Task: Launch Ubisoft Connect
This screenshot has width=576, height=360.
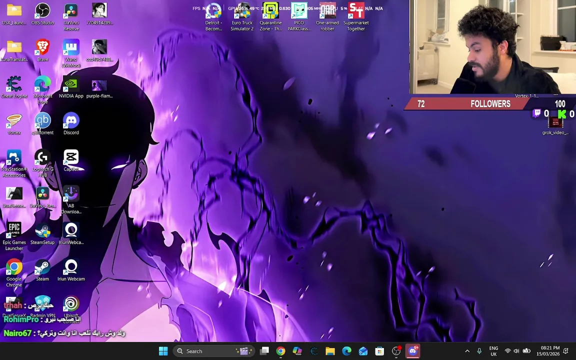Action: pos(71,309)
